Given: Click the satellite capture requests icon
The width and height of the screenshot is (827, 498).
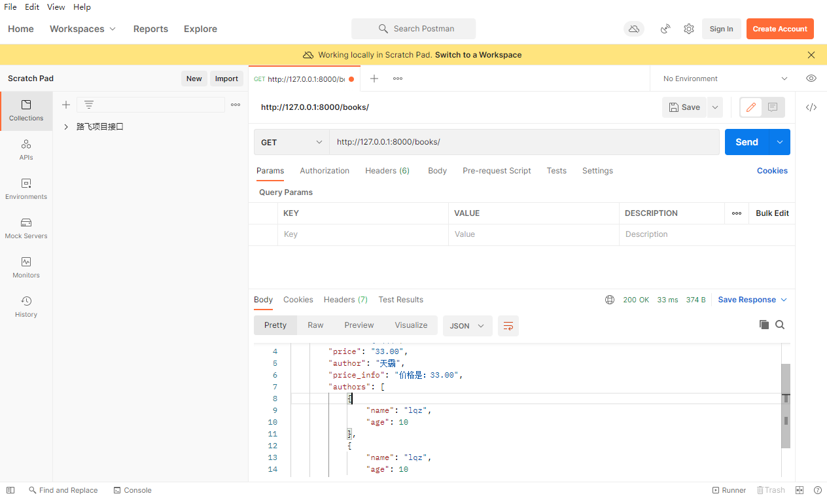Looking at the screenshot, I should click(x=665, y=29).
